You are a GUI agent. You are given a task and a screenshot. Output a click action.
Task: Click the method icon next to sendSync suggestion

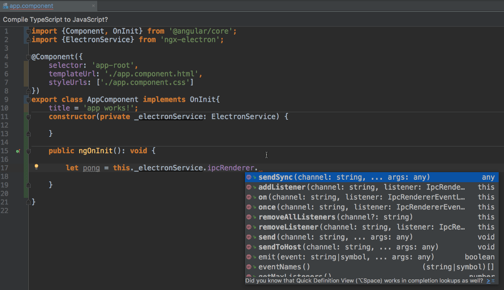[x=249, y=177]
